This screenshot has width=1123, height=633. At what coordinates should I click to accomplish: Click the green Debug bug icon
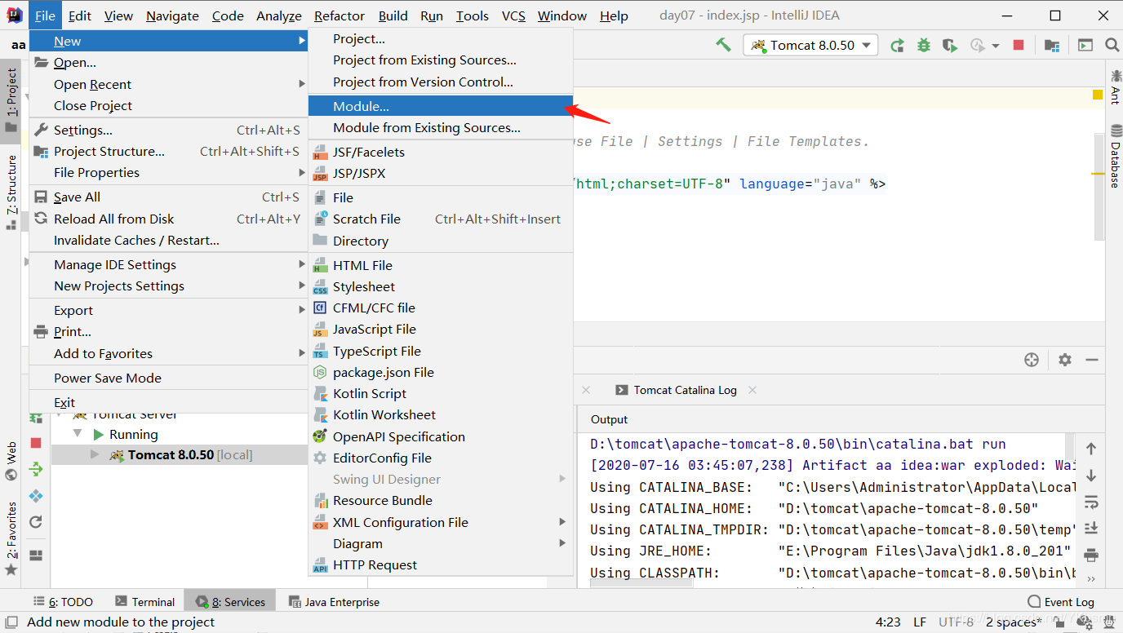coord(924,46)
